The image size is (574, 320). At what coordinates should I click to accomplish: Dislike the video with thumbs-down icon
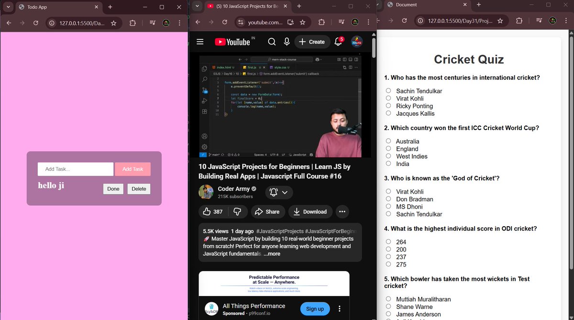[237, 211]
